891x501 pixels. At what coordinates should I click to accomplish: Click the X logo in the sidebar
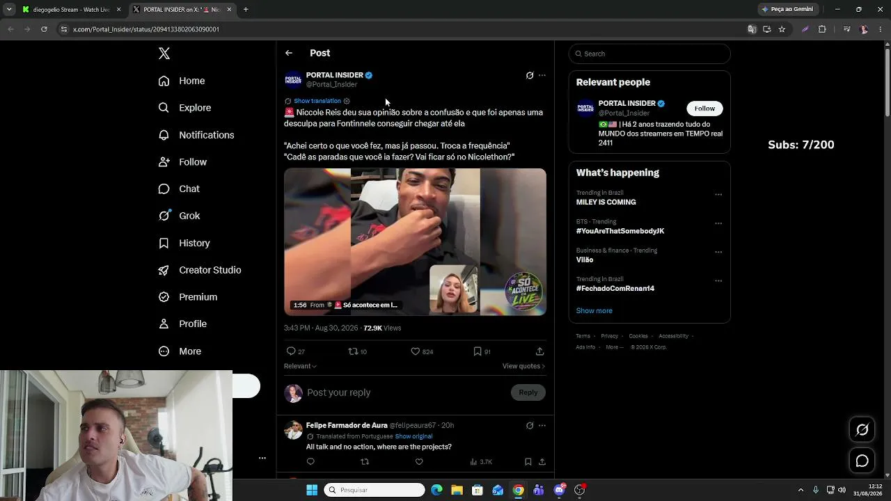click(164, 54)
